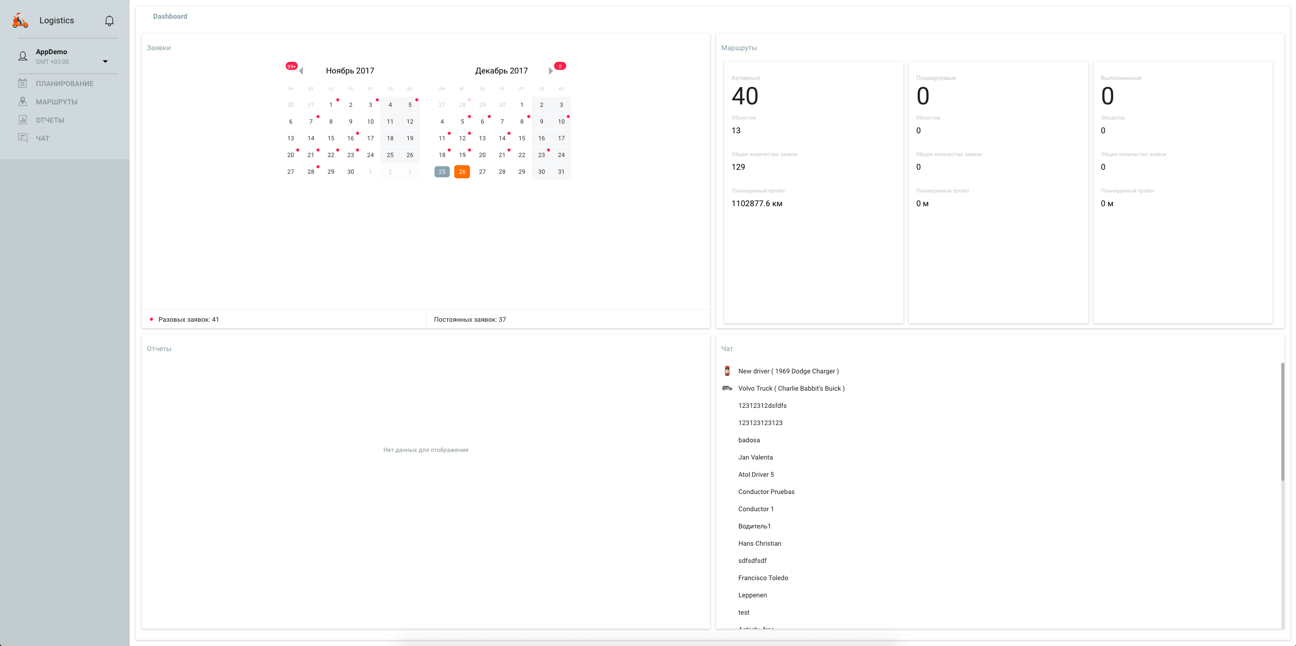Image resolution: width=1296 pixels, height=646 pixels.
Task: Select December 26 highlighted in orange
Action: coord(462,172)
